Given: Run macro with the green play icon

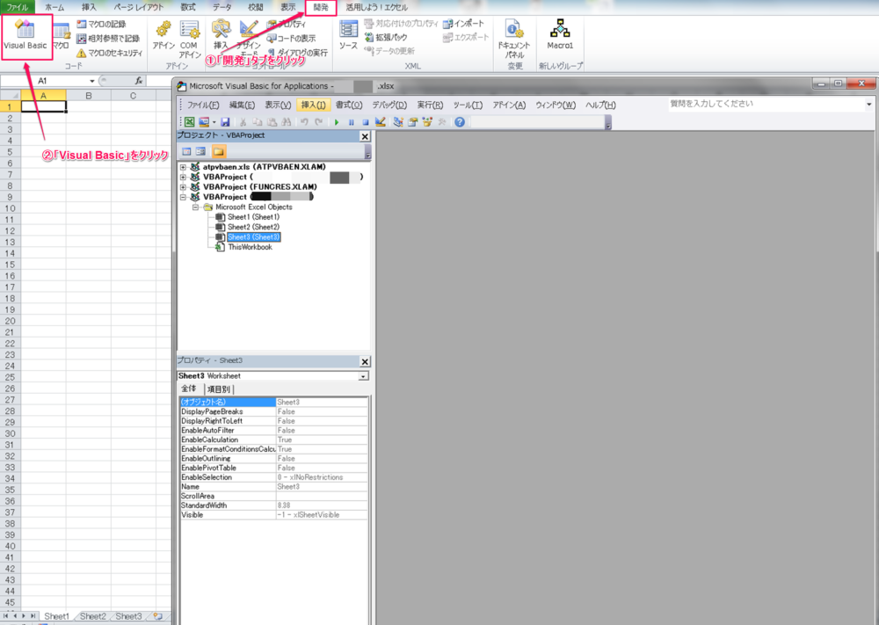Looking at the screenshot, I should coord(337,122).
